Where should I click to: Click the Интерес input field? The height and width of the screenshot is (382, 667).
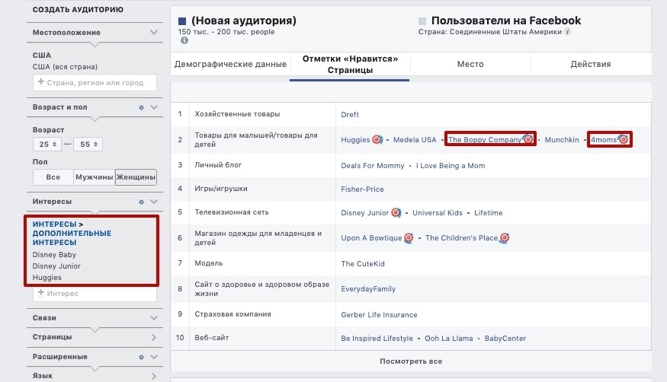coord(95,293)
